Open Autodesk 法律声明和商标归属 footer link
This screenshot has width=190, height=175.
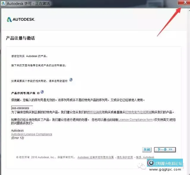click(96, 157)
